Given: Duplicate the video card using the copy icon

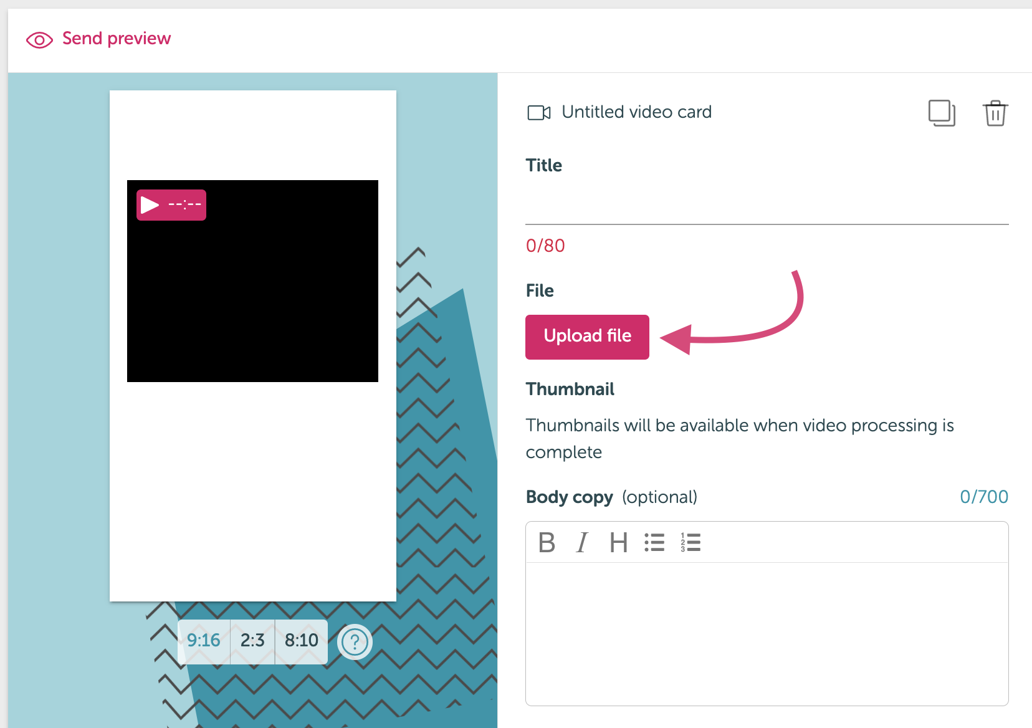Looking at the screenshot, I should [942, 113].
